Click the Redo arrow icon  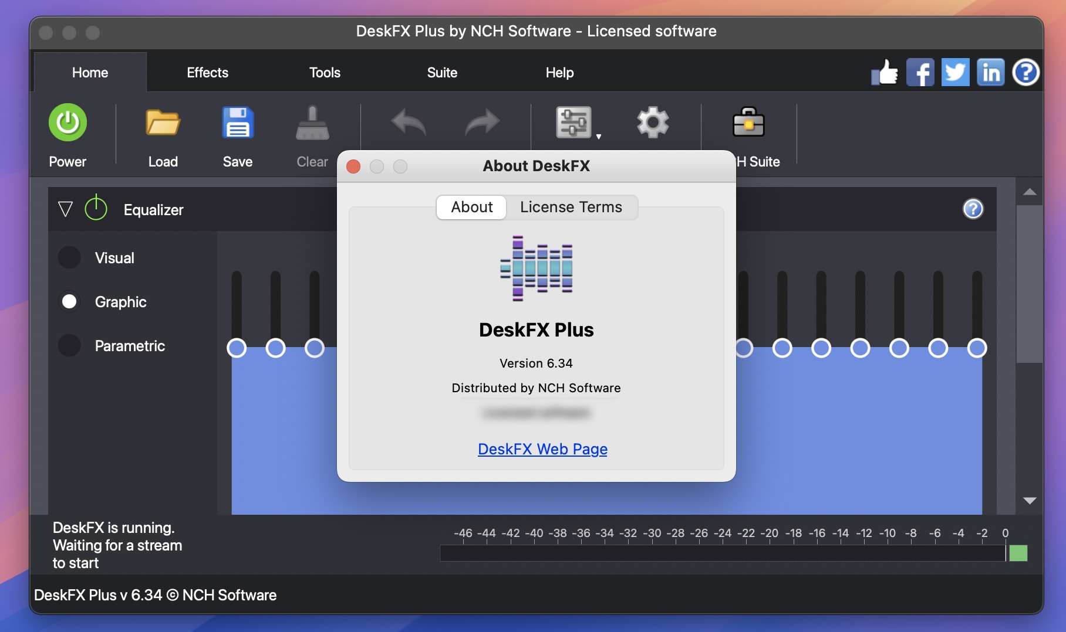483,123
